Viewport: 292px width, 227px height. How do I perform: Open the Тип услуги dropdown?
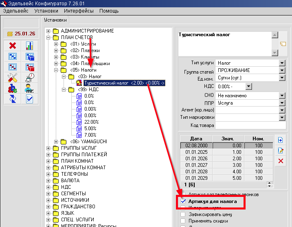[281, 63]
